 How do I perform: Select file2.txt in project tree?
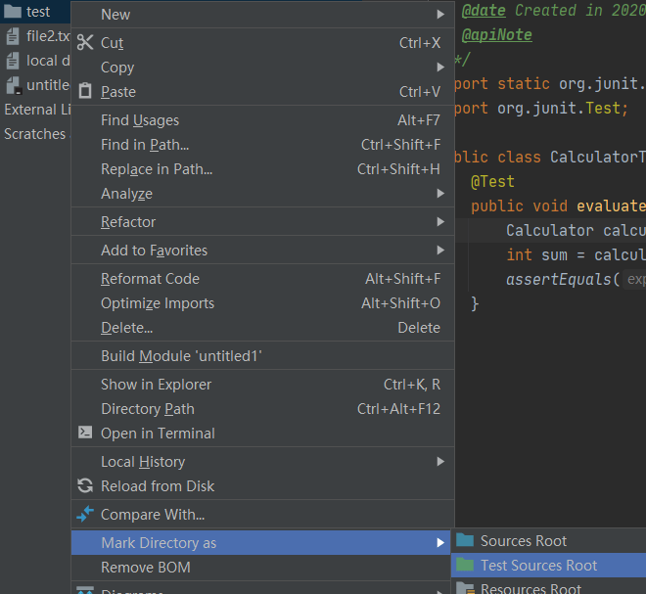(47, 36)
